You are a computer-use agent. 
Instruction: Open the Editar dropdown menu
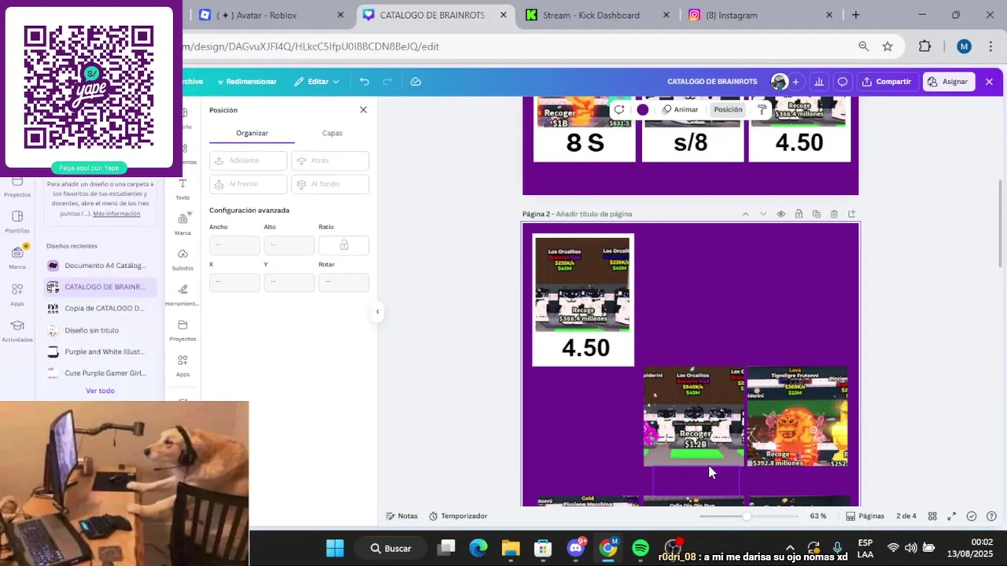click(317, 82)
